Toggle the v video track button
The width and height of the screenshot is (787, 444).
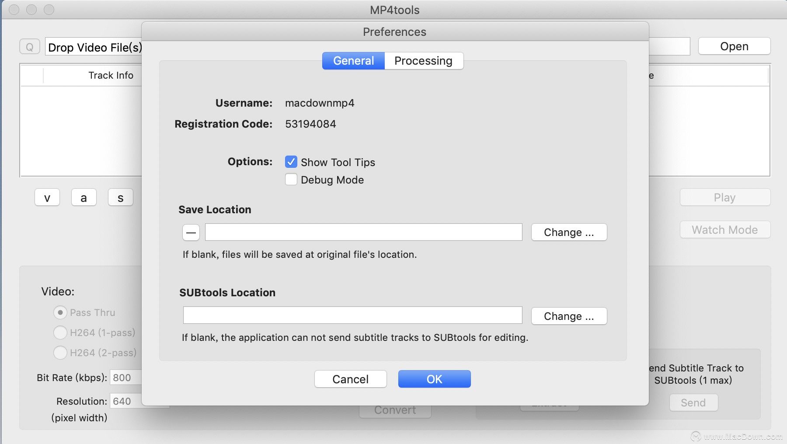tap(47, 198)
